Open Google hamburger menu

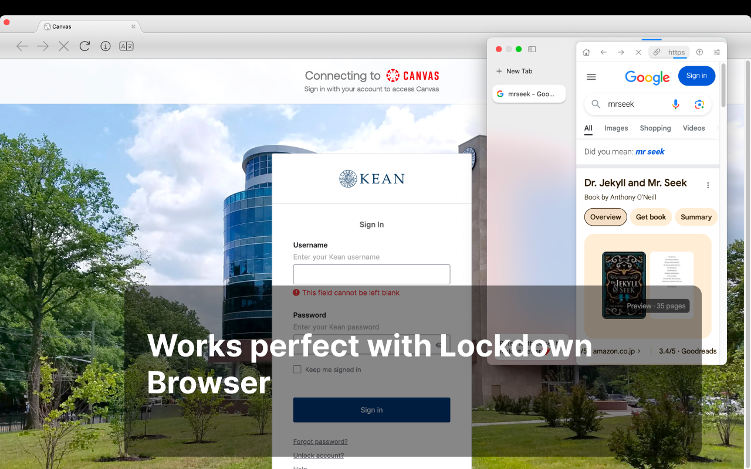591,77
